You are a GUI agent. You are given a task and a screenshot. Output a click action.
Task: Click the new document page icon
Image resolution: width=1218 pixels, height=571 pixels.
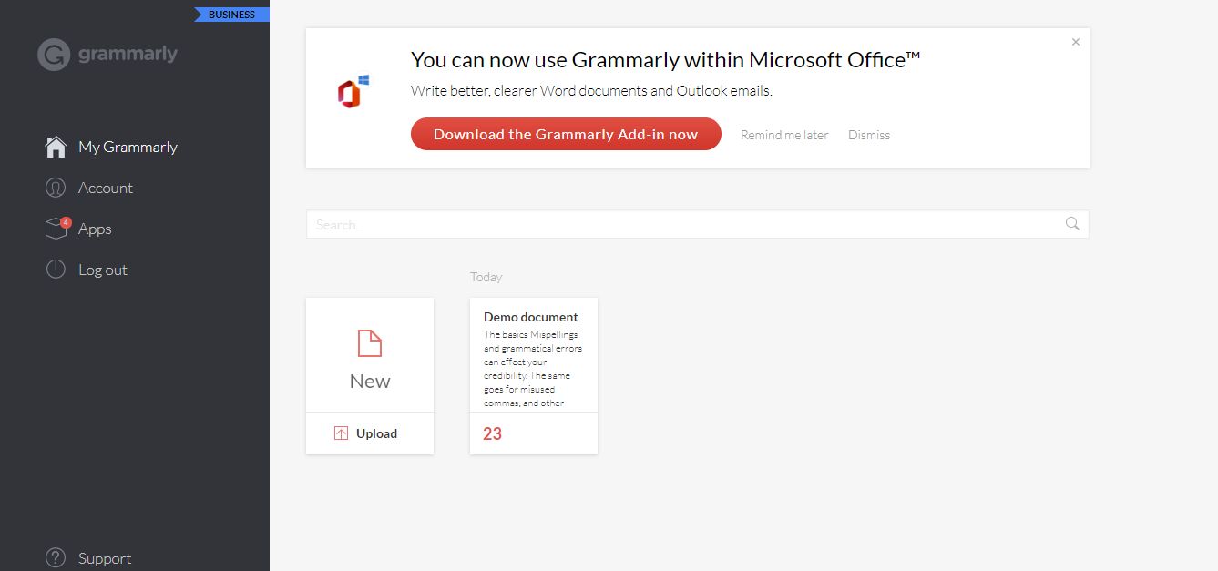[x=370, y=343]
